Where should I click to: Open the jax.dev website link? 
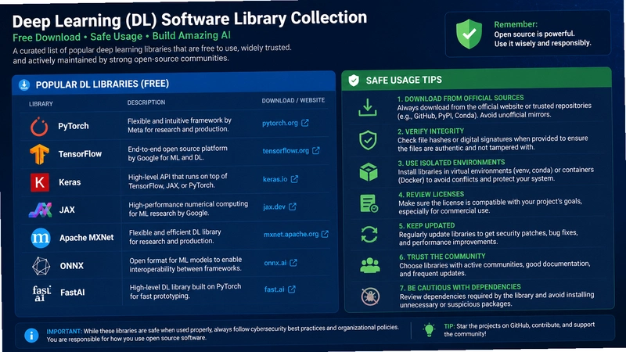275,207
